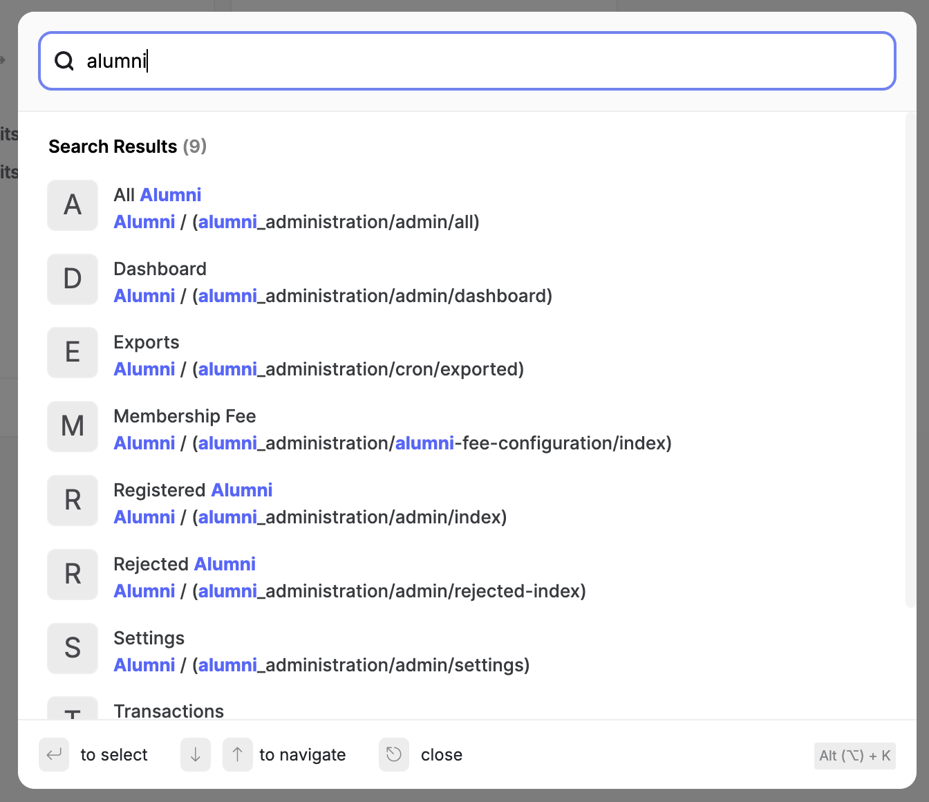929x802 pixels.
Task: Click the 'A' avatar for All Alumni
Action: point(73,205)
